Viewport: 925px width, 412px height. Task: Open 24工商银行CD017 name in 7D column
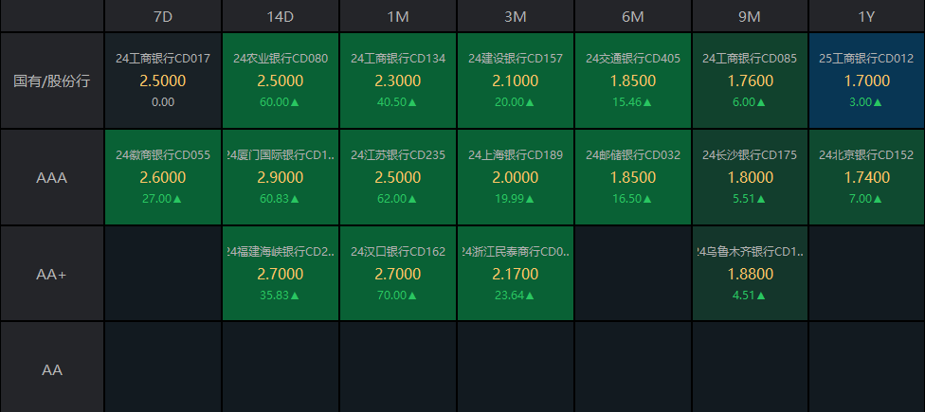[x=163, y=59]
